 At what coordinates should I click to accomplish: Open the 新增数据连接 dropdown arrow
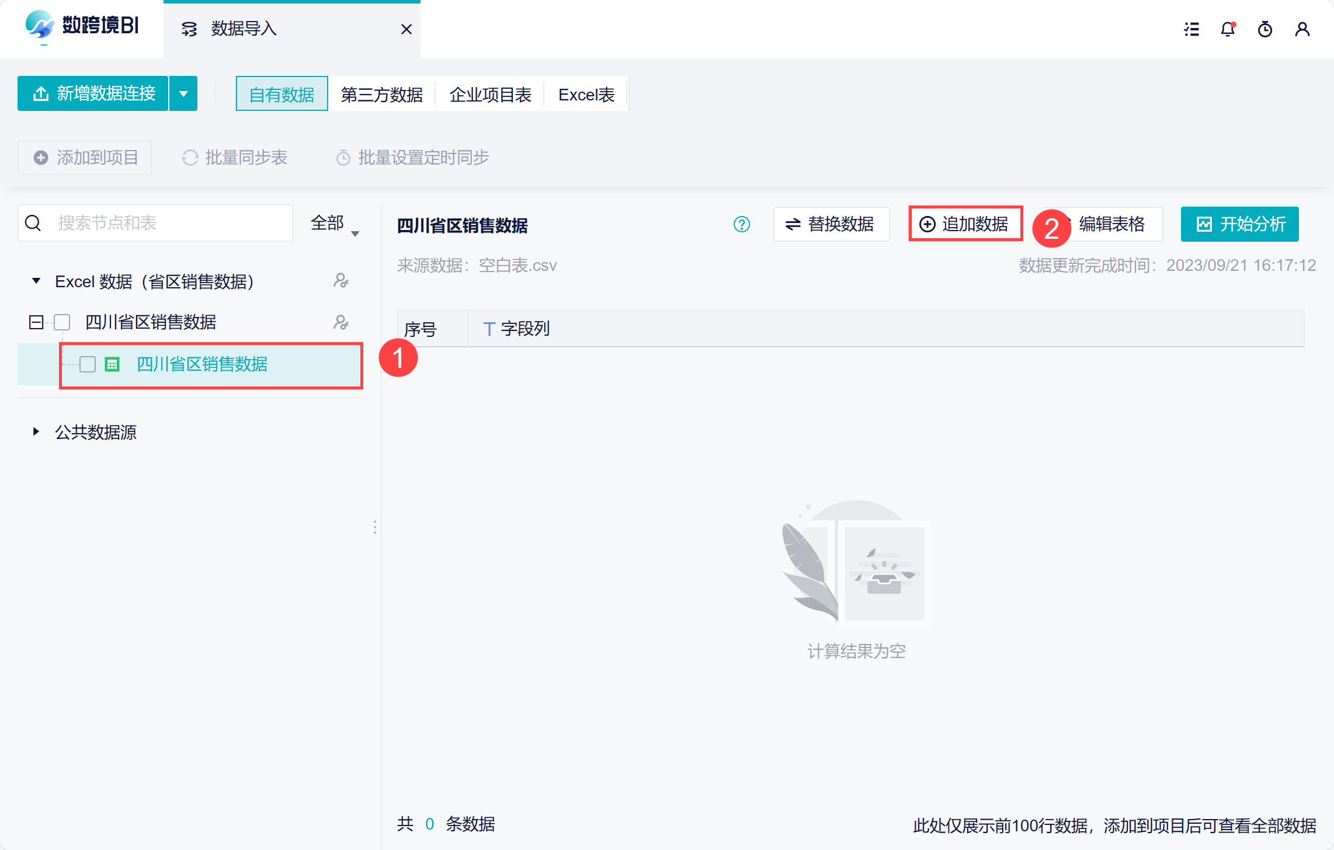tap(183, 93)
